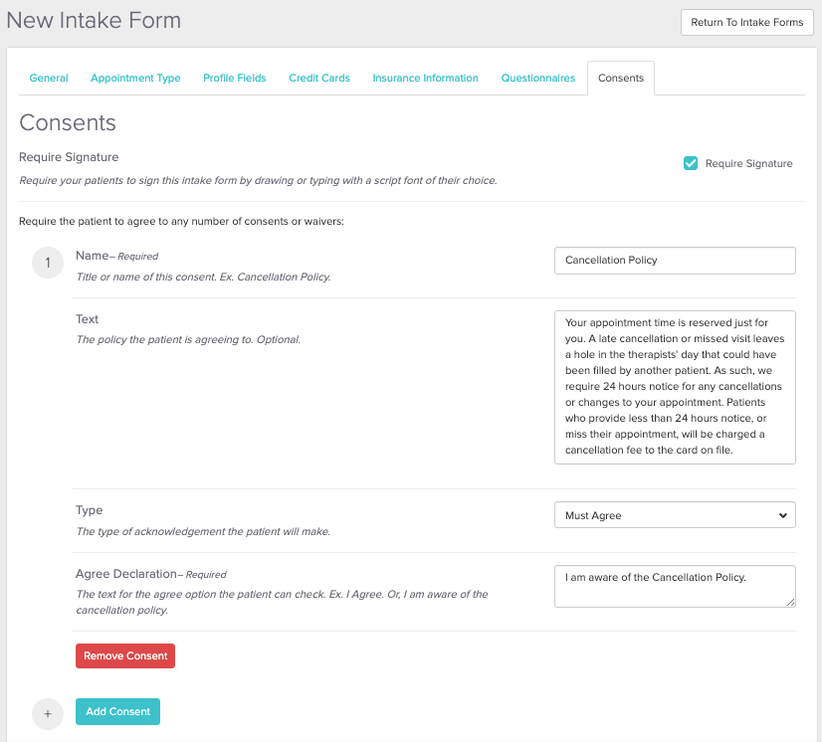Go to the Profile Fields tab
Viewport: 822px width, 742px height.
point(235,78)
